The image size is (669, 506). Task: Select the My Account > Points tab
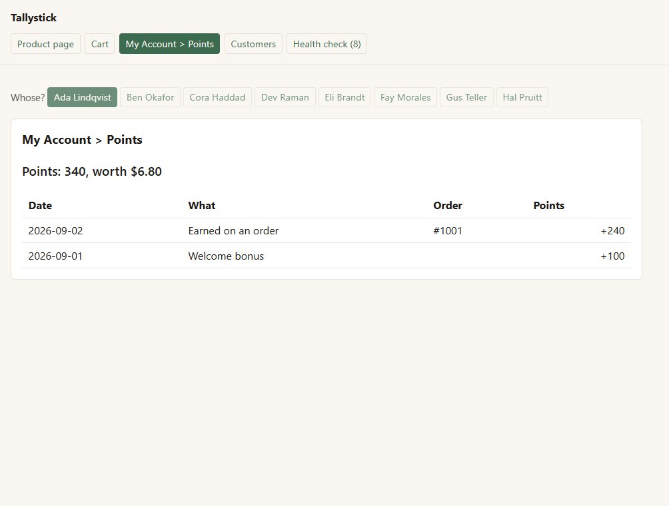coord(169,44)
